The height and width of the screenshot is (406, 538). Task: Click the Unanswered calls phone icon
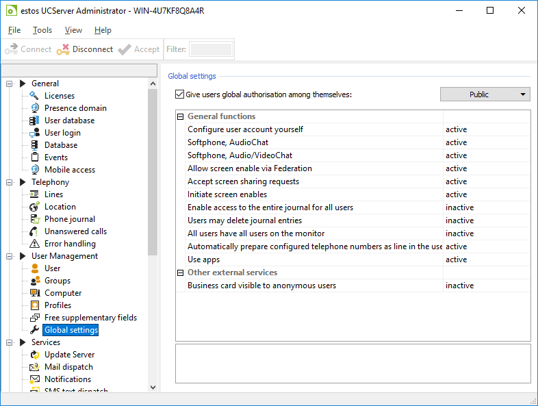34,231
